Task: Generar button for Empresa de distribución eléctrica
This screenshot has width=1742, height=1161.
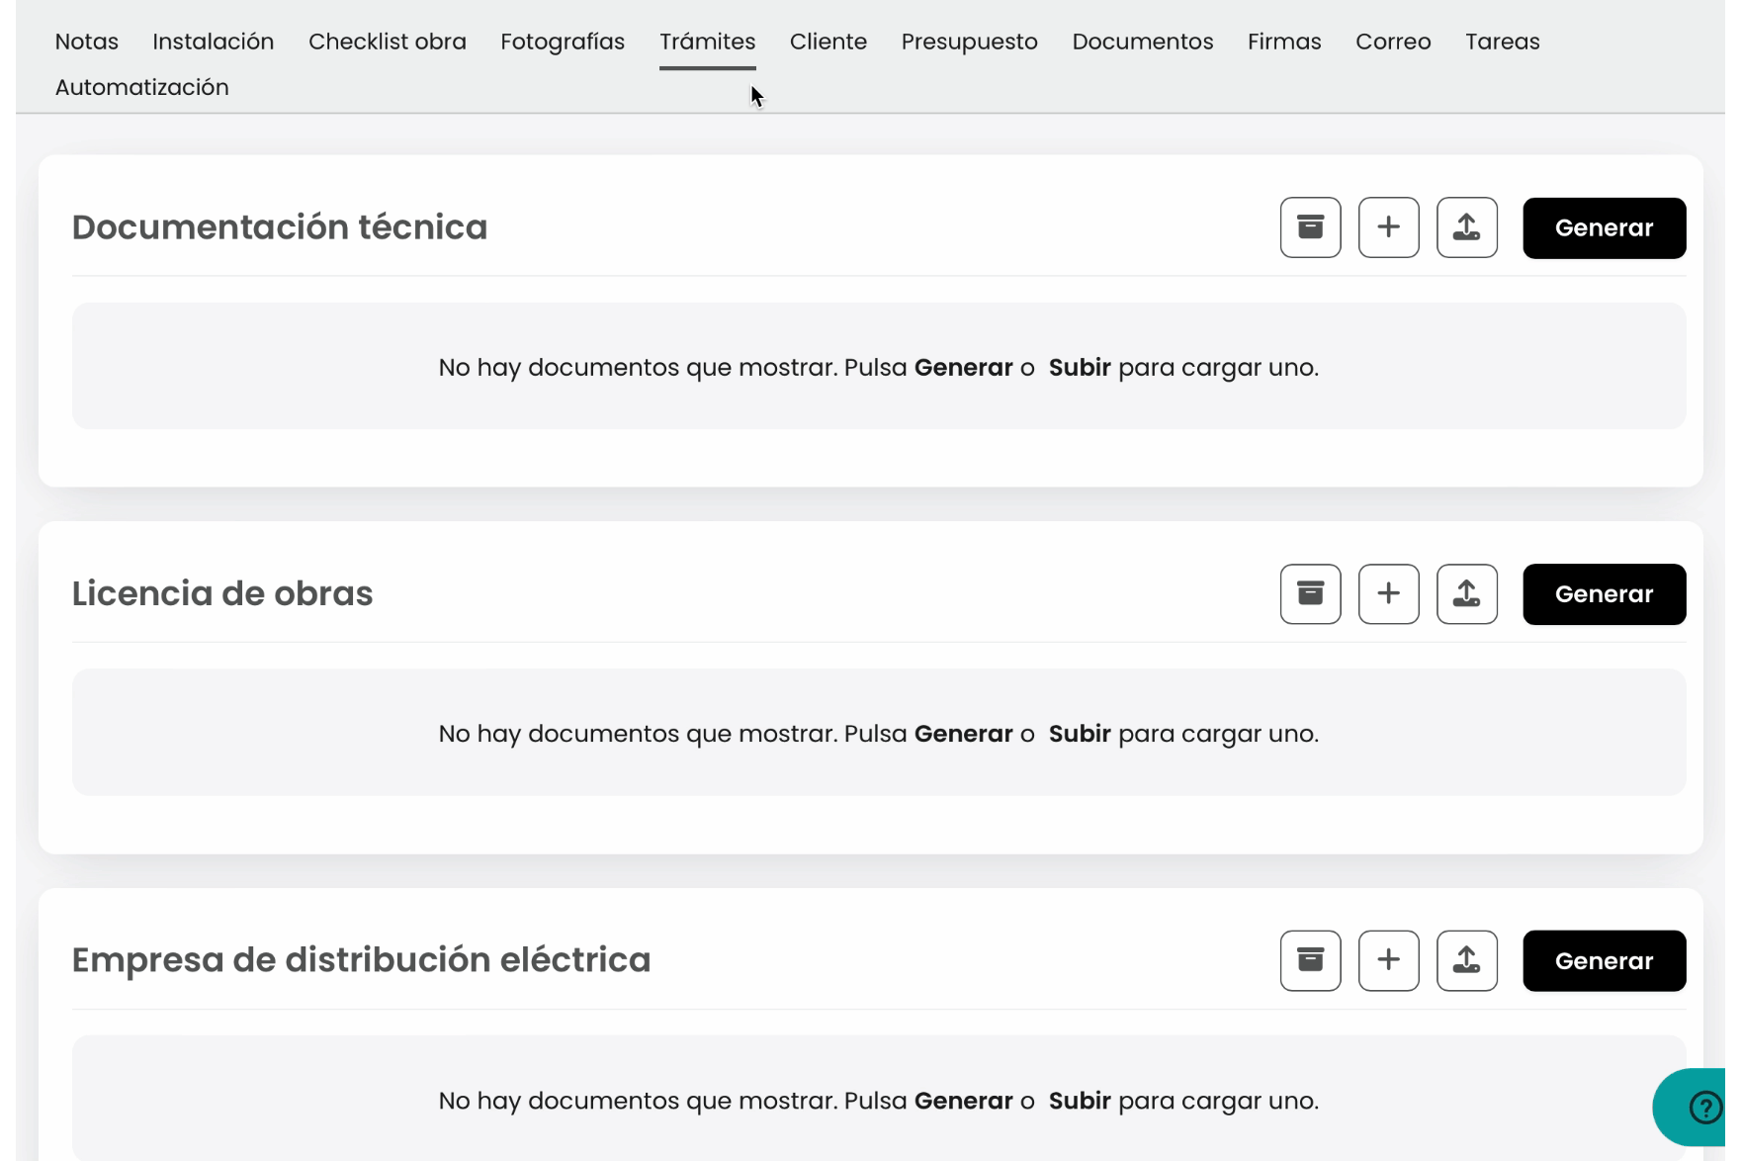Action: [x=1604, y=960]
